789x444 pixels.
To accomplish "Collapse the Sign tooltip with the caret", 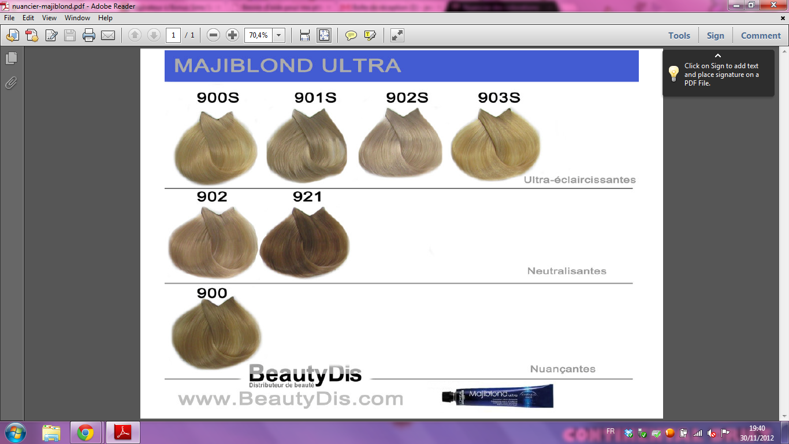I will click(x=718, y=55).
